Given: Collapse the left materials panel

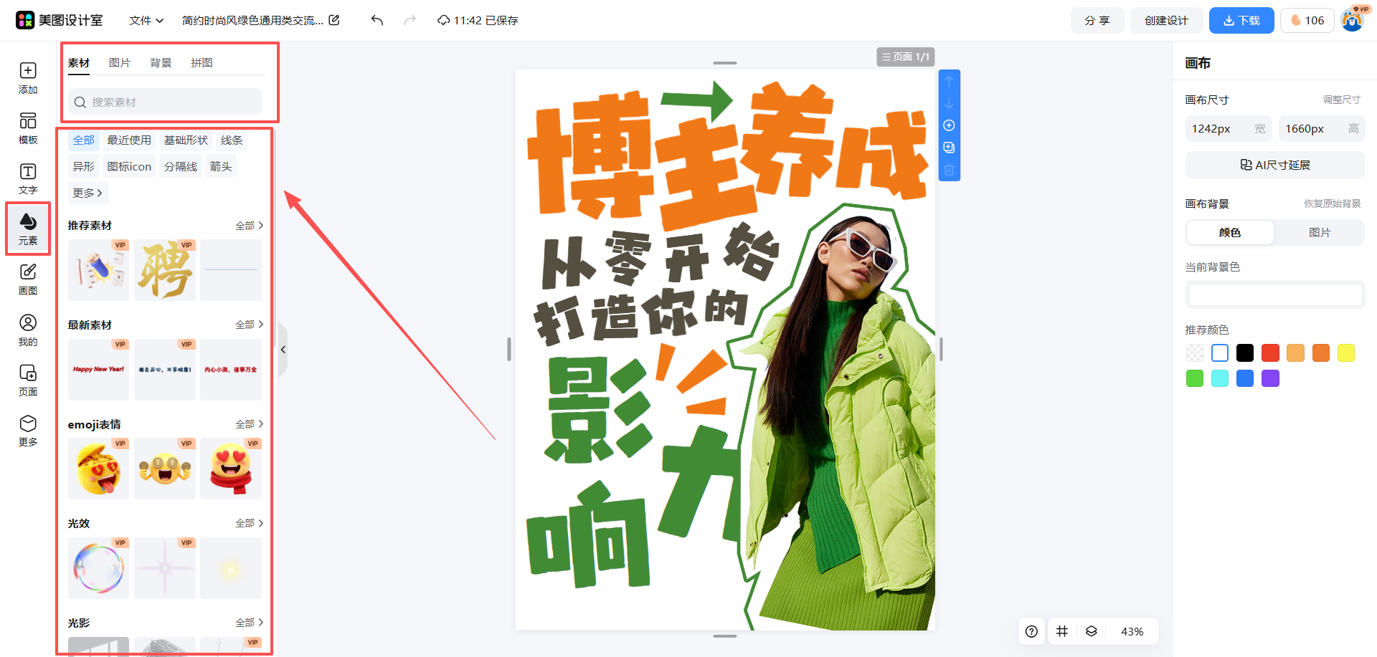Looking at the screenshot, I should click(x=283, y=349).
